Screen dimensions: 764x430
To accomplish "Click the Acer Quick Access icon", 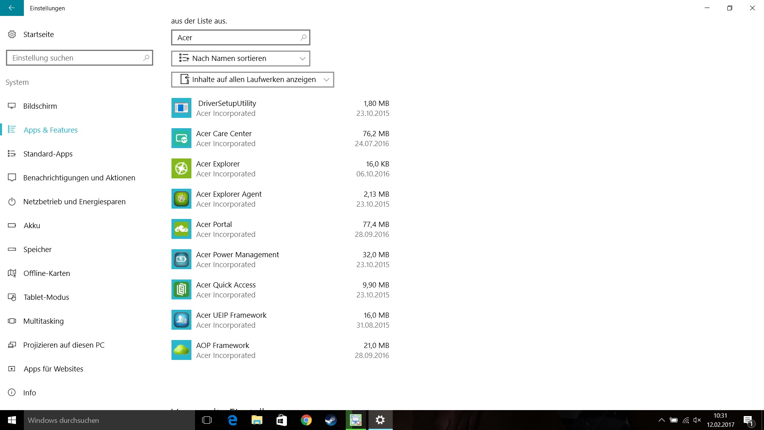I will (181, 289).
